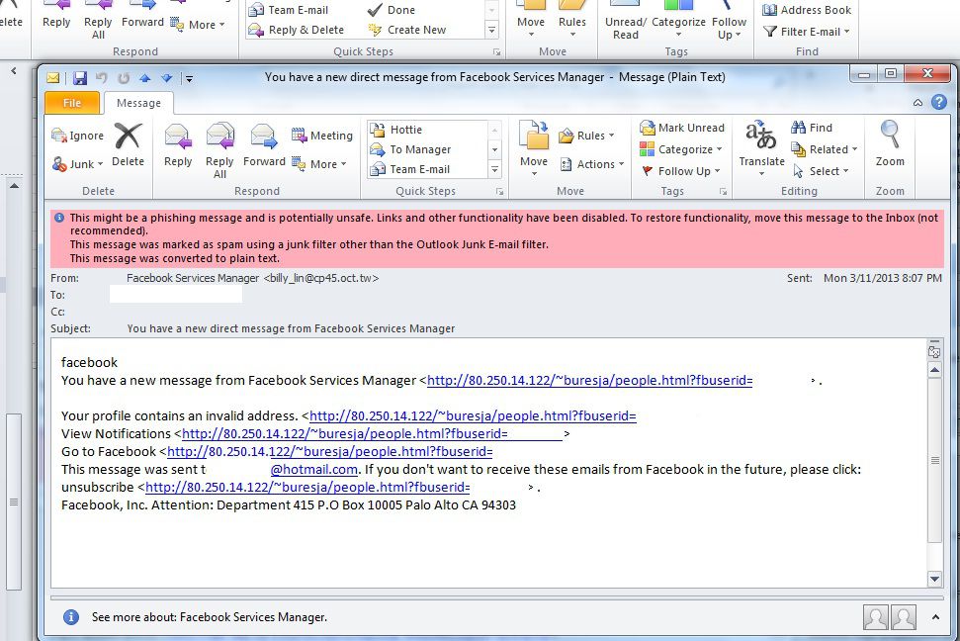
Task: Click the Meeting reply button
Action: coord(322,136)
